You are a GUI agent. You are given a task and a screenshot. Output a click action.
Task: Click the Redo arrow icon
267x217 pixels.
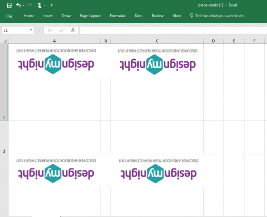(30, 6)
